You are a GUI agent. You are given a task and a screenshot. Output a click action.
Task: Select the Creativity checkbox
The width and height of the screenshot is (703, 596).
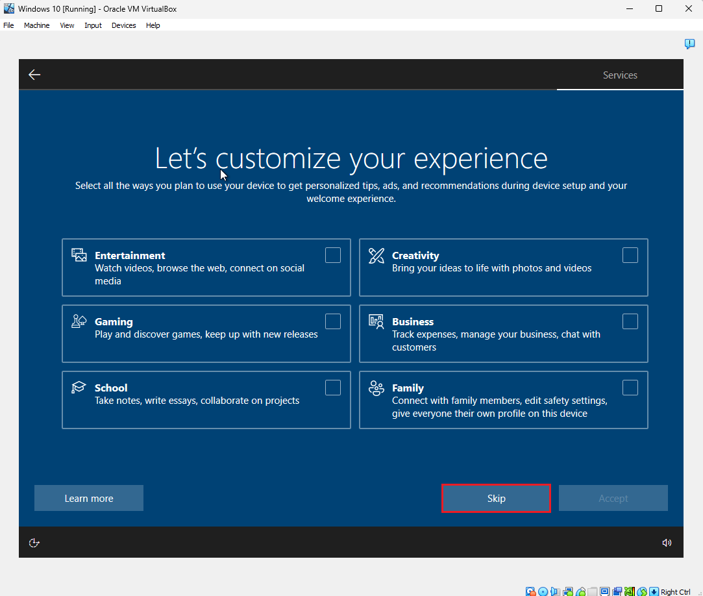tap(630, 255)
